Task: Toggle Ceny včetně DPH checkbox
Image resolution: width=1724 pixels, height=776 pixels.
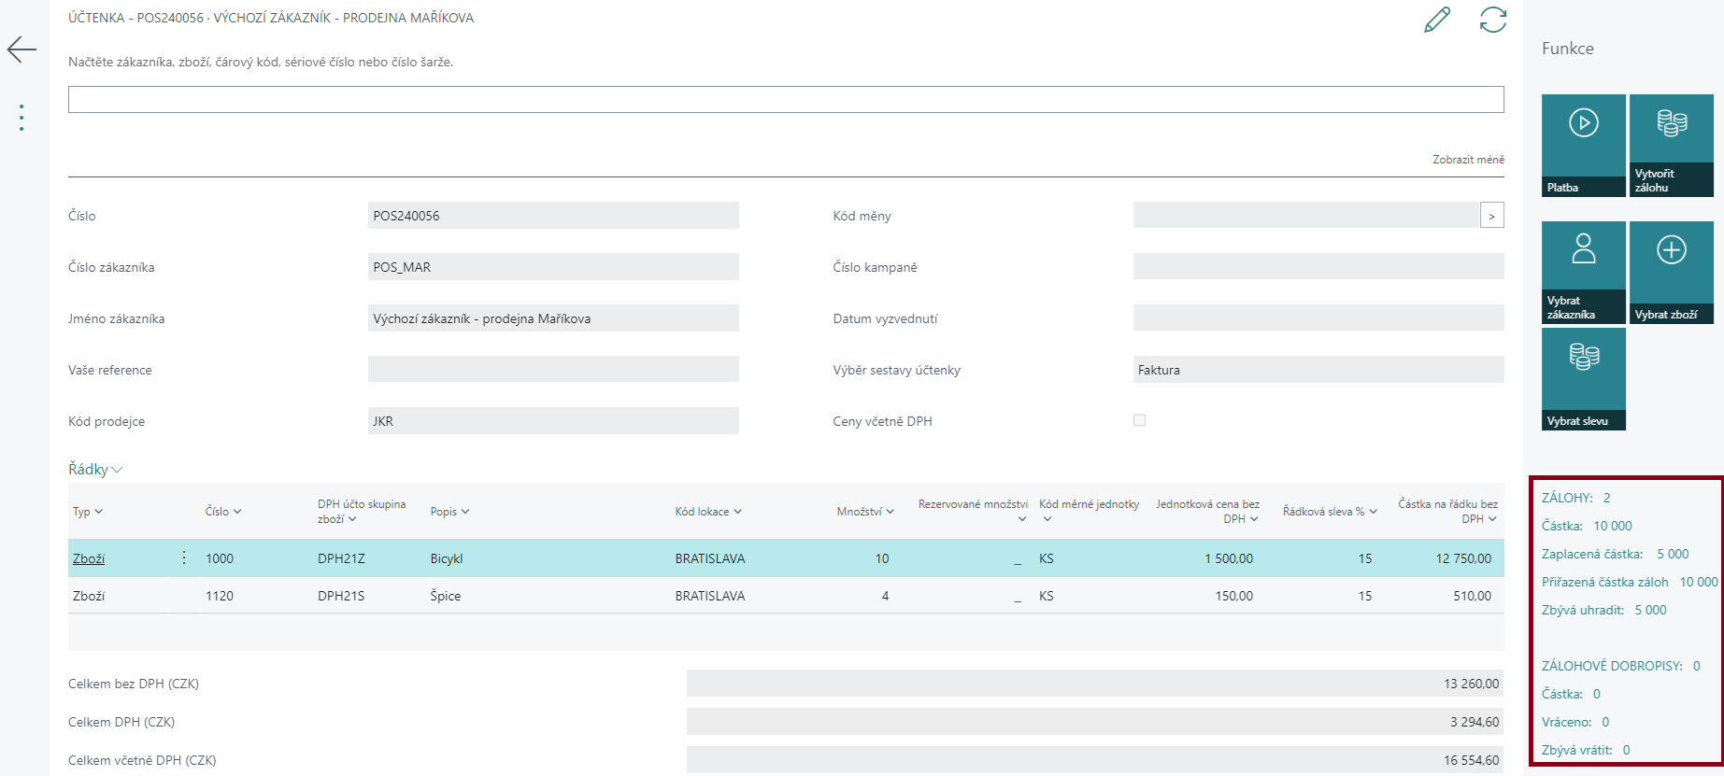Action: (1139, 420)
